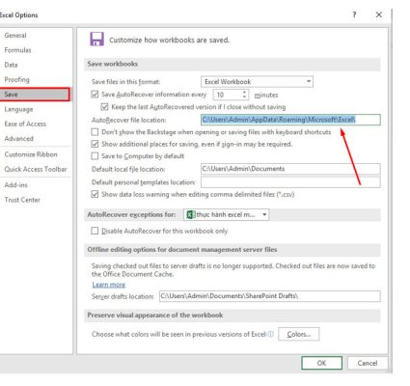Select the Formulas category

click(x=17, y=50)
